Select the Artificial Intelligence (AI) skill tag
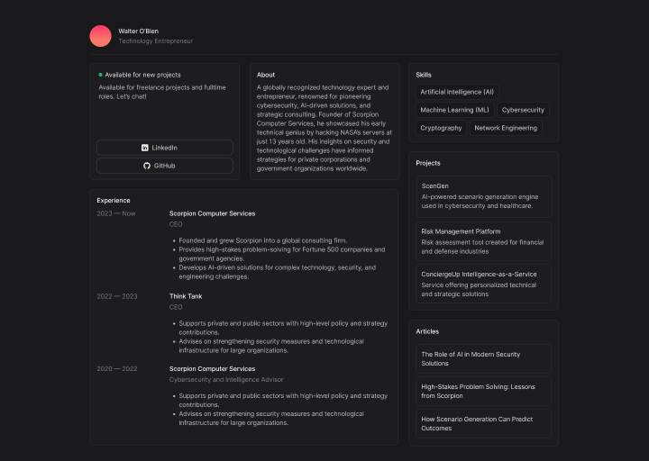 pyautogui.click(x=457, y=92)
